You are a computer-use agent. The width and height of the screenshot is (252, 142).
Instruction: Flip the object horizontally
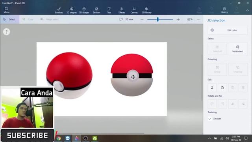point(233,104)
